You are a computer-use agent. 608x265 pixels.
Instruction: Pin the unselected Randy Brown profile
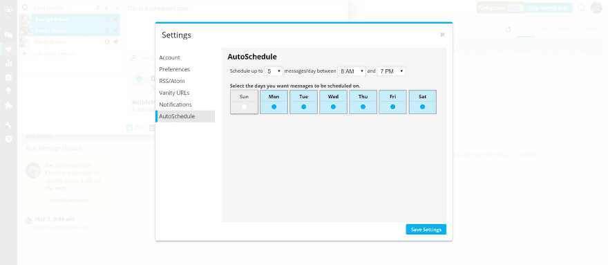click(115, 42)
